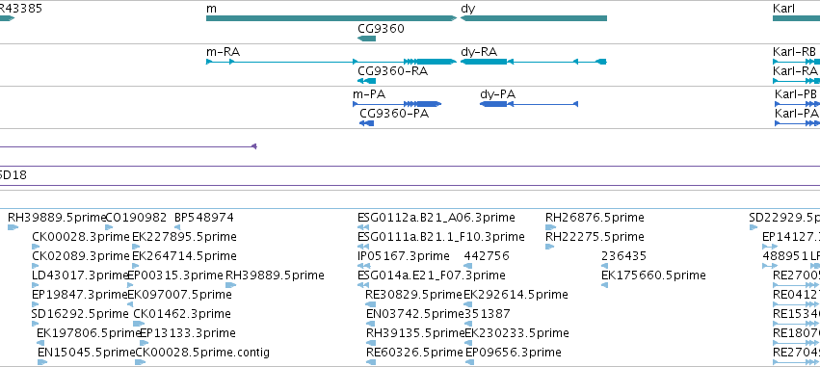The width and height of the screenshot is (820, 367).
Task: Select the Karl-RB transcript label
Action: coord(794,52)
